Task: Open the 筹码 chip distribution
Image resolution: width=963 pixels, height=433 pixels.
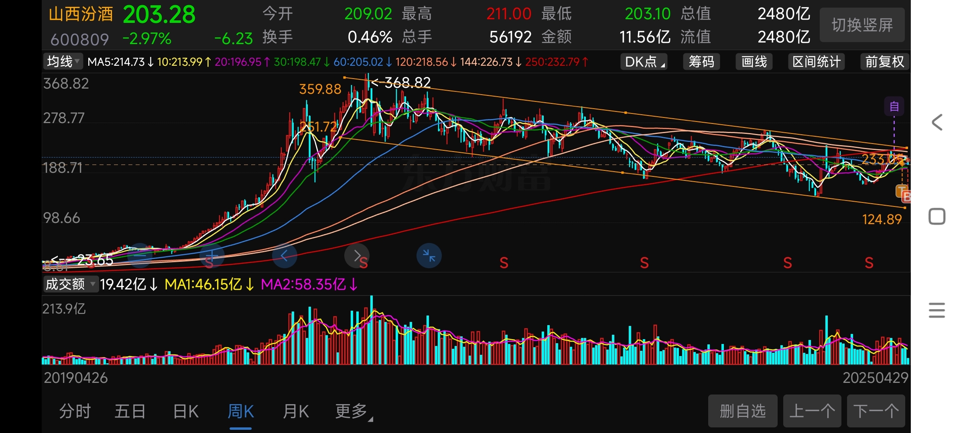Action: point(701,62)
